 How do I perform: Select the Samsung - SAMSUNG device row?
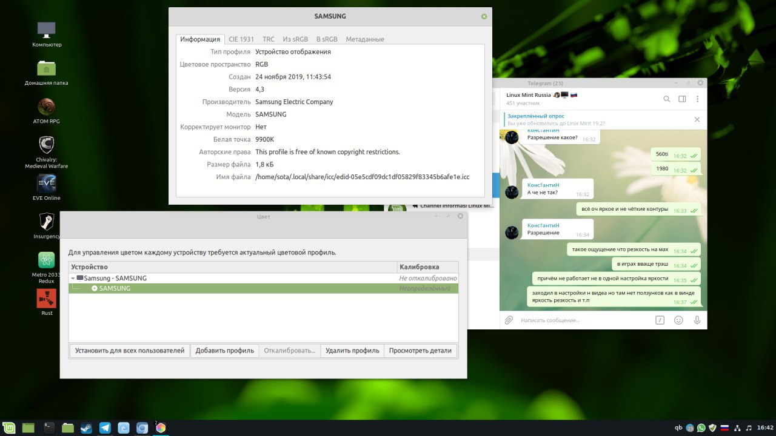264,279
